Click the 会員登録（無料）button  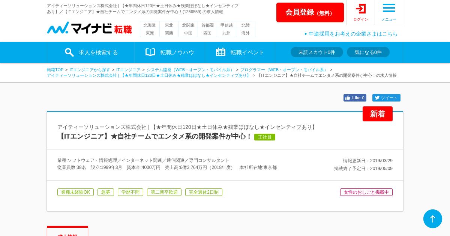[x=310, y=12]
